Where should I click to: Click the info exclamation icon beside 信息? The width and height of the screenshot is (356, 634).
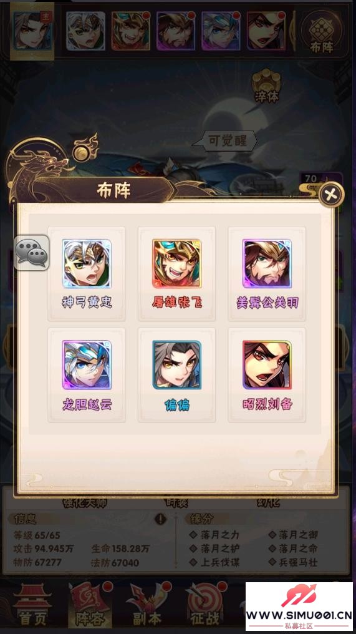click(x=160, y=519)
